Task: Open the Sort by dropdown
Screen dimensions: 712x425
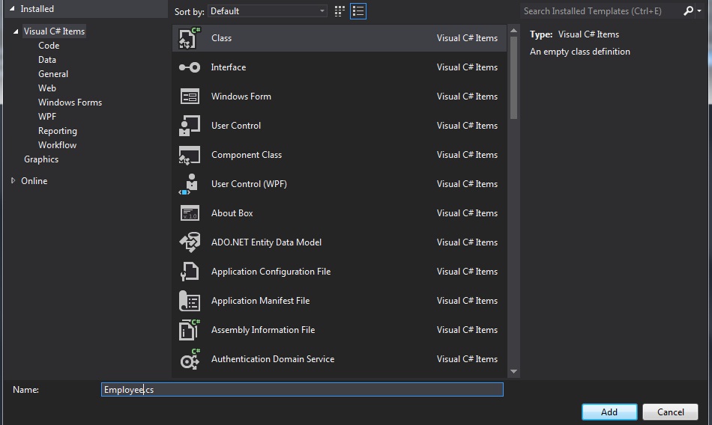Action: pos(268,11)
